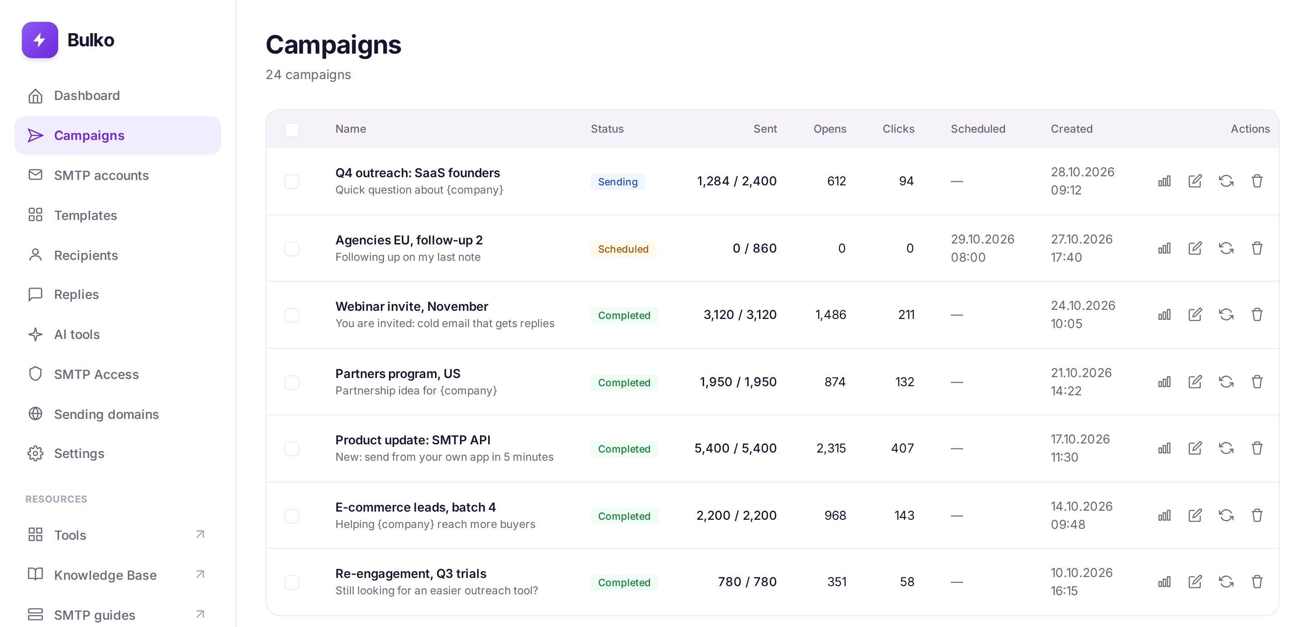Open stats for Webinar invite, November
This screenshot has width=1309, height=627.
coord(1164,314)
